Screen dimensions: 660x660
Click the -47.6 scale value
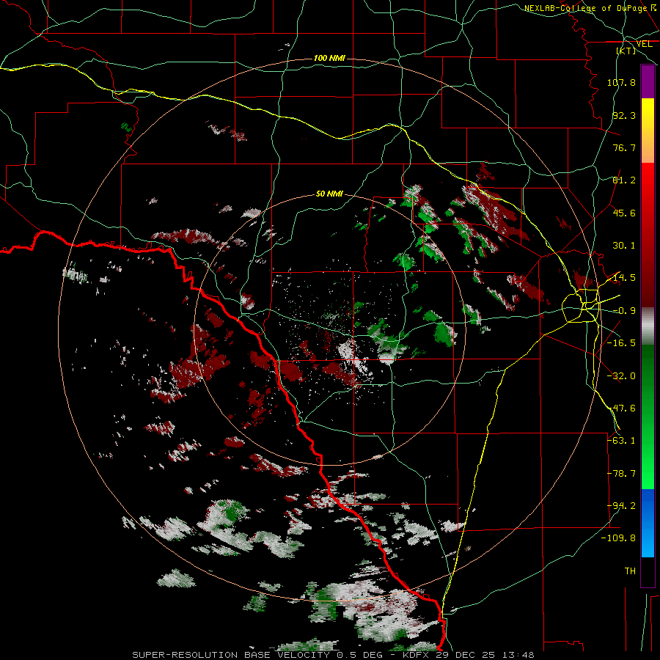pyautogui.click(x=621, y=408)
